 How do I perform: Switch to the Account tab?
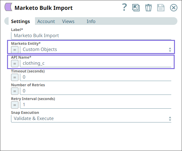point(46,21)
